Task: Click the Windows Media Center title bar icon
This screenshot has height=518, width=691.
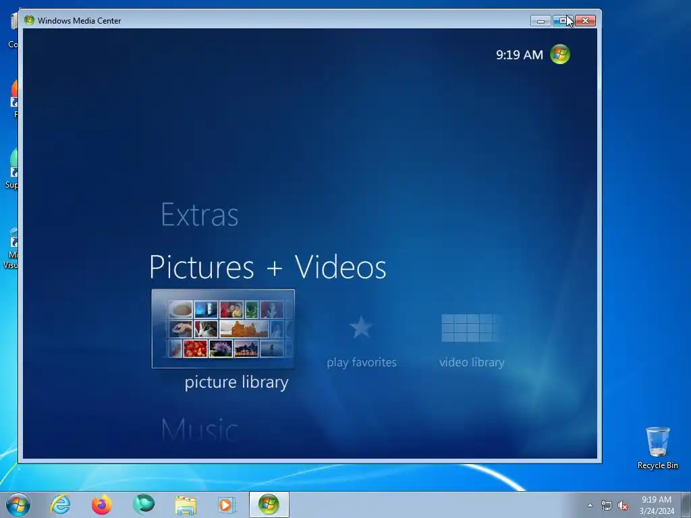Action: click(29, 20)
